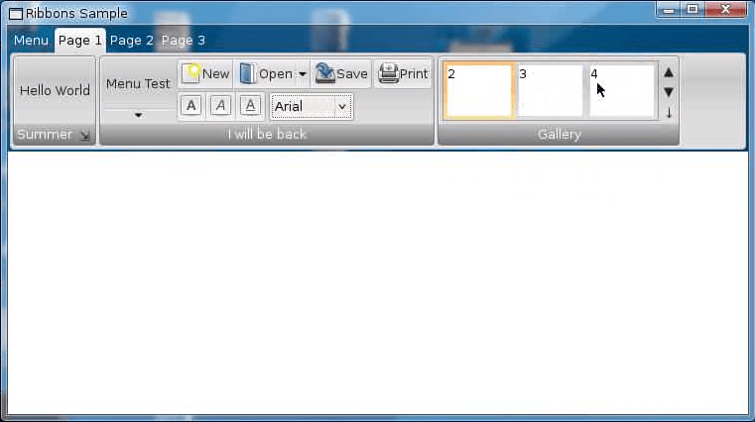Click the Hello World button
Image resolution: width=755 pixels, height=422 pixels.
tap(55, 90)
